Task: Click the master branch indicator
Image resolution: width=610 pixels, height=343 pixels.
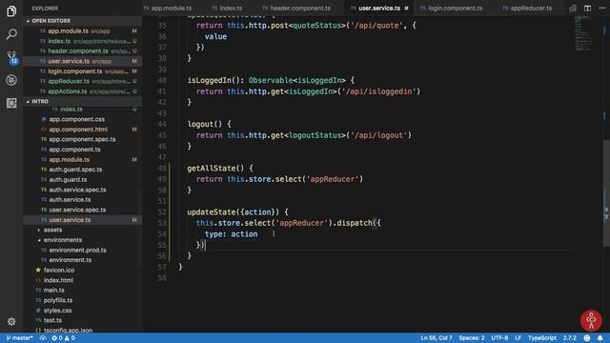Action: 20,338
